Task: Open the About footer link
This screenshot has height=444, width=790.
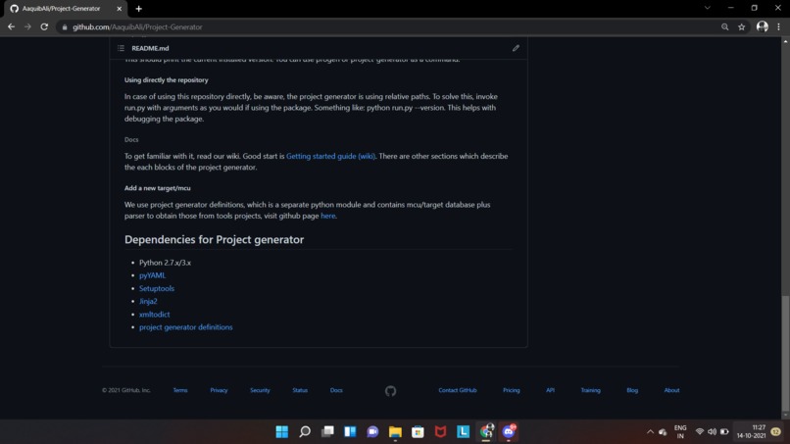Action: pos(671,390)
